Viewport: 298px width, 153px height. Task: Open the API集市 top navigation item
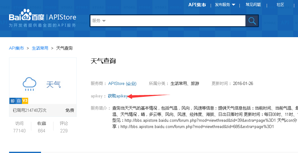(x=197, y=5)
